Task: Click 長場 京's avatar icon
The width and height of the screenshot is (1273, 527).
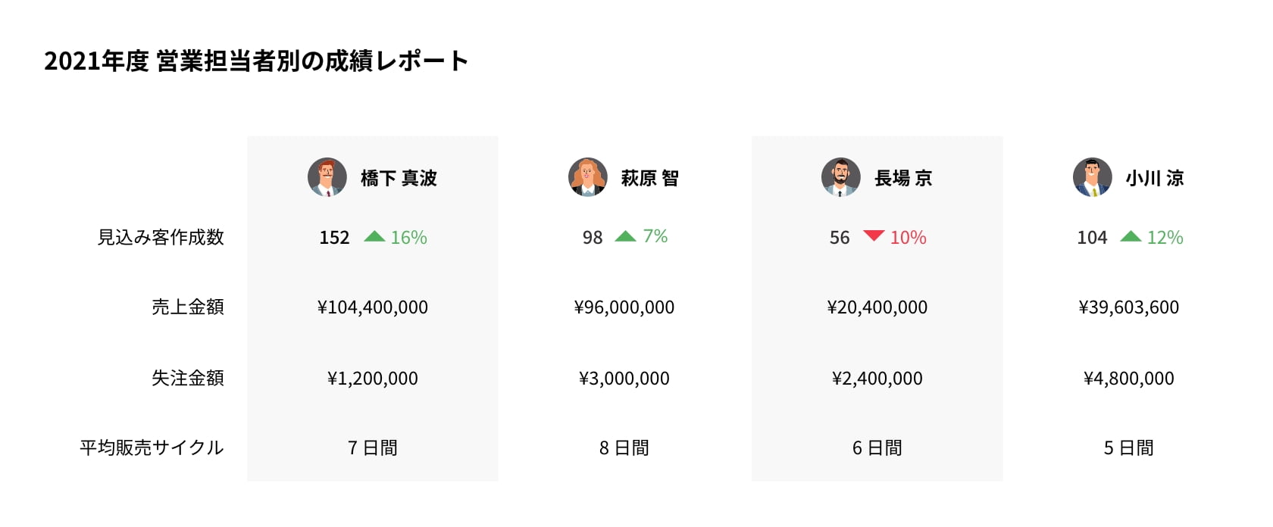Action: coord(840,177)
